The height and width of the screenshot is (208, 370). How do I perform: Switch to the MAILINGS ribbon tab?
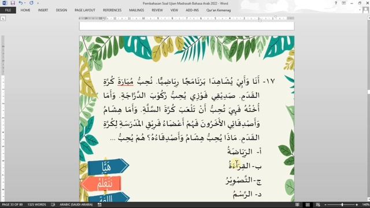(136, 10)
